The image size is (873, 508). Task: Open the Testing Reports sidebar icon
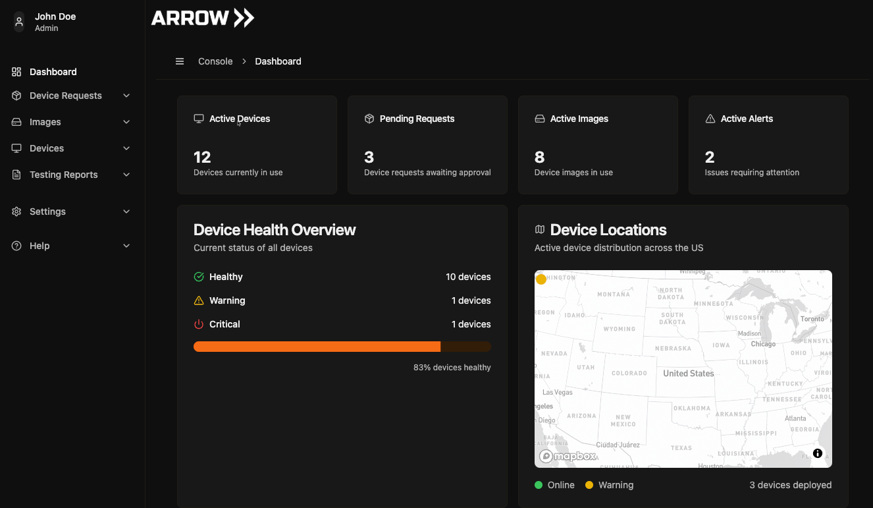tap(16, 174)
